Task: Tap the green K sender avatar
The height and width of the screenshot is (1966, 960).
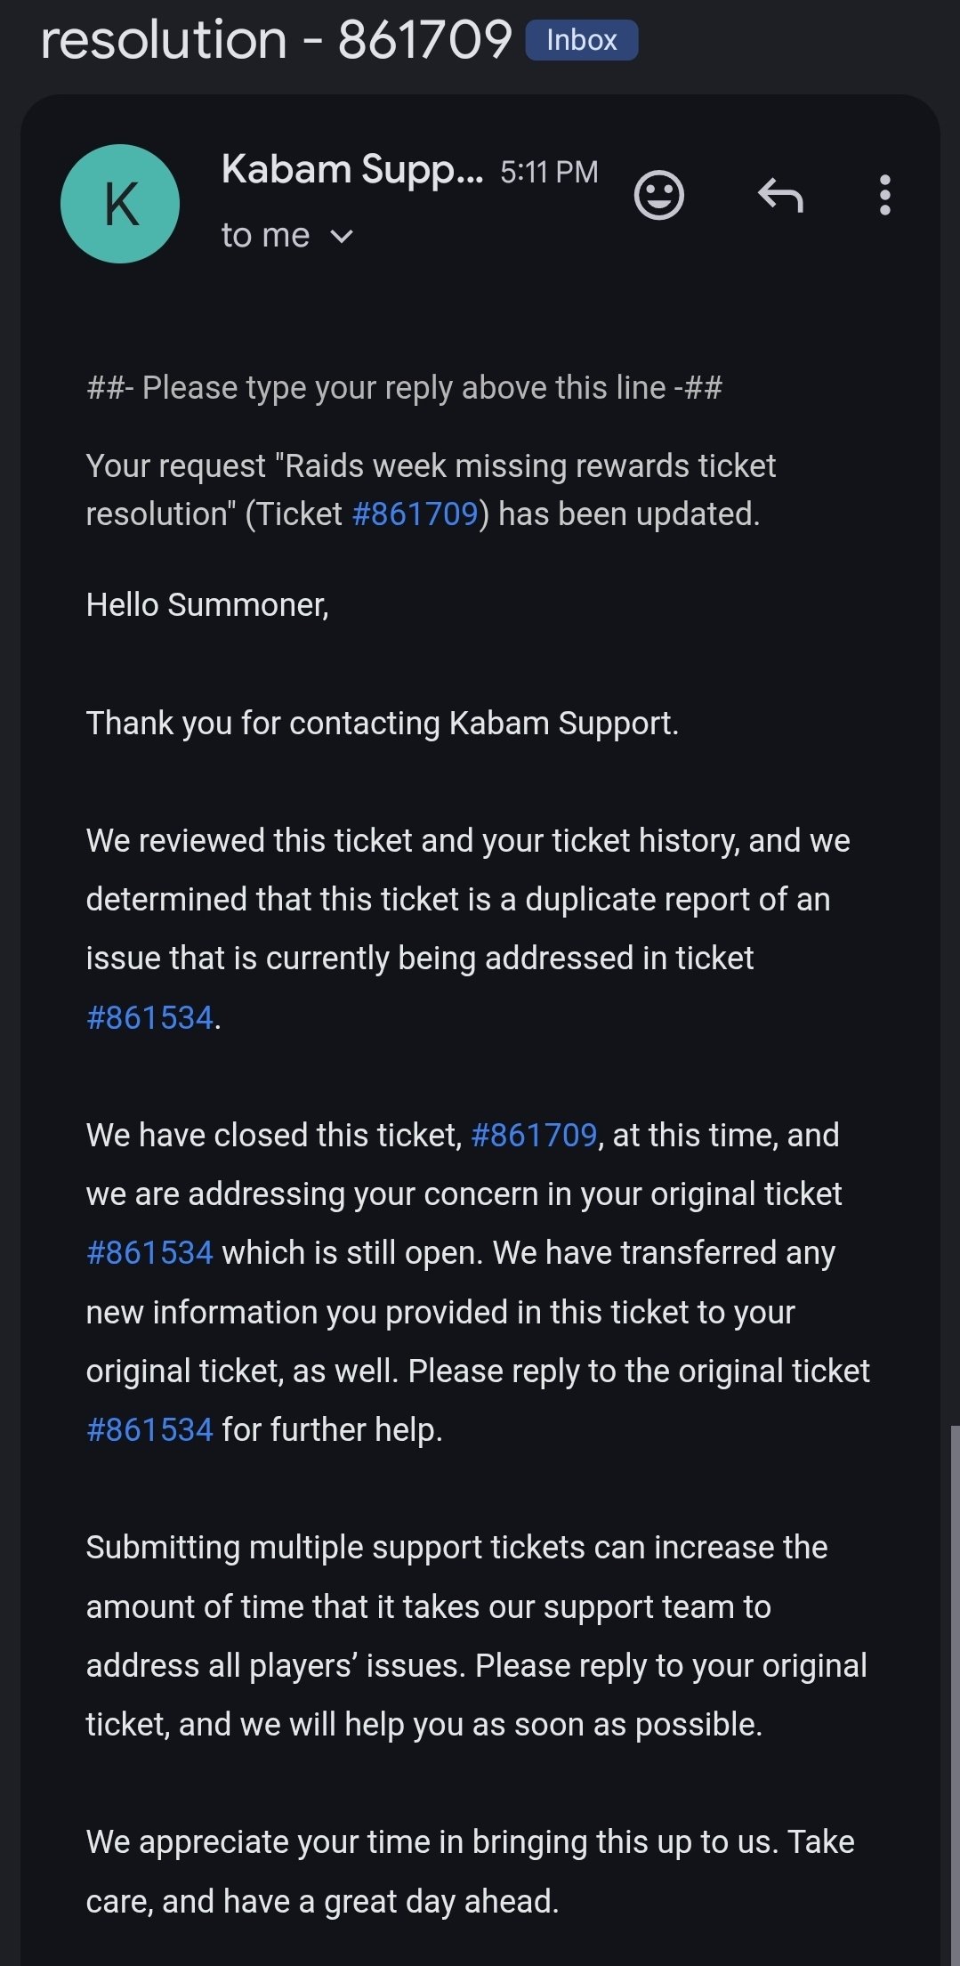Action: (120, 204)
